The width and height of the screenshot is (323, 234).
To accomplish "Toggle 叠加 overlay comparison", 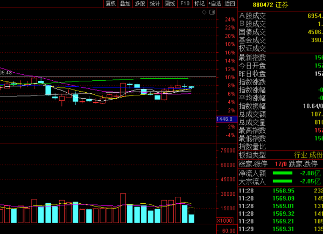I will point(125,3).
